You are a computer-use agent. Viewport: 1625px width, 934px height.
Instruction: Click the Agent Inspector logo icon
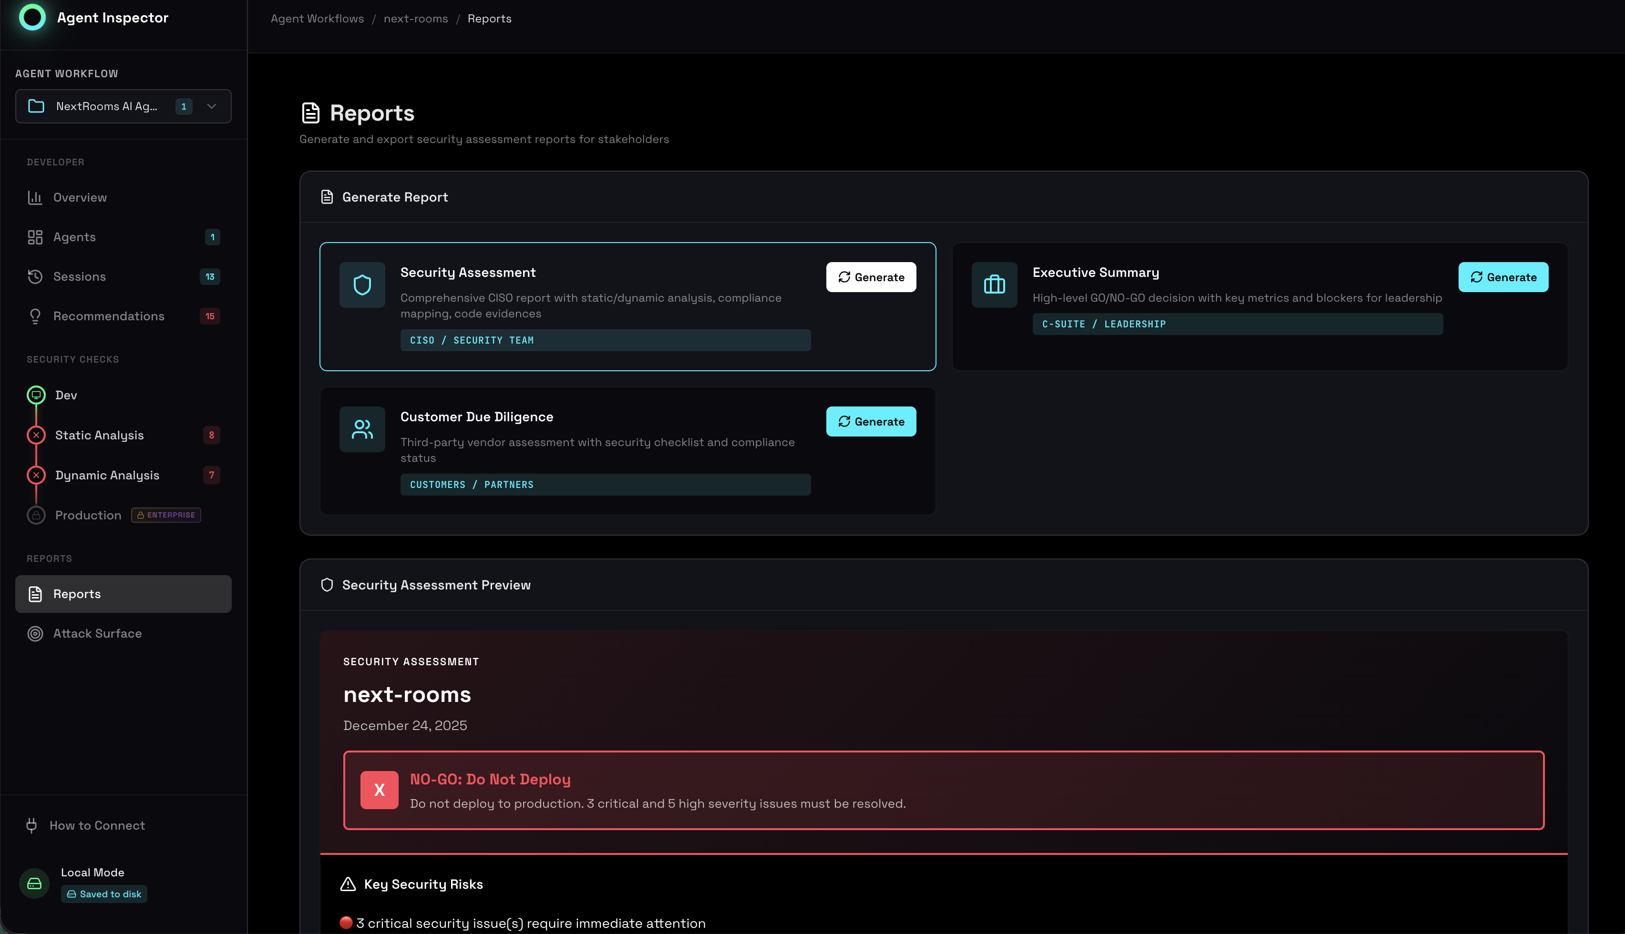tap(33, 18)
